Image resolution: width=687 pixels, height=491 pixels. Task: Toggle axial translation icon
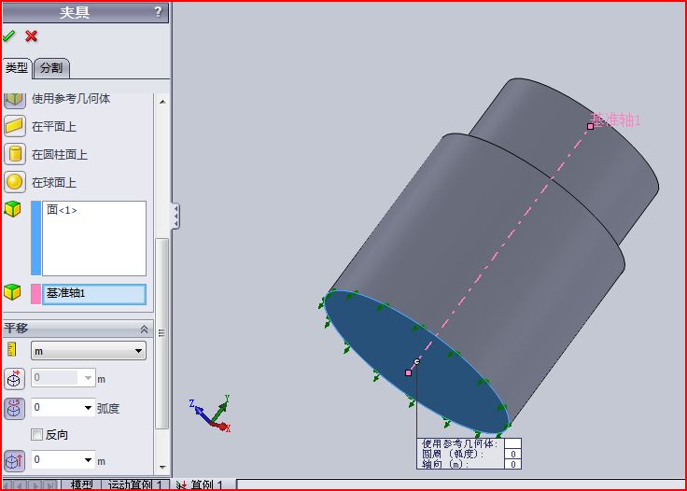14,461
